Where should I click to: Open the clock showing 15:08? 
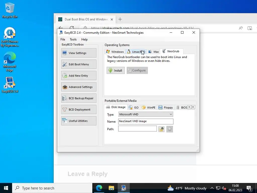[235, 188]
